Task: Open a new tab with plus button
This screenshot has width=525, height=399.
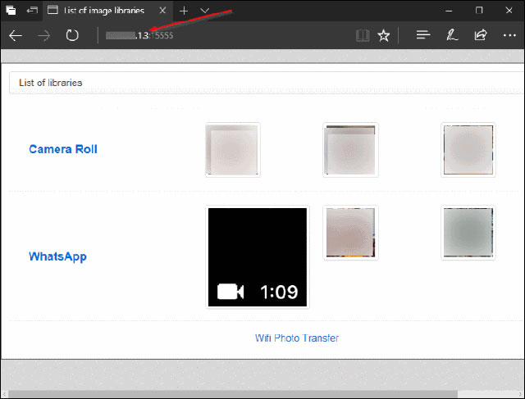Action: coord(184,11)
